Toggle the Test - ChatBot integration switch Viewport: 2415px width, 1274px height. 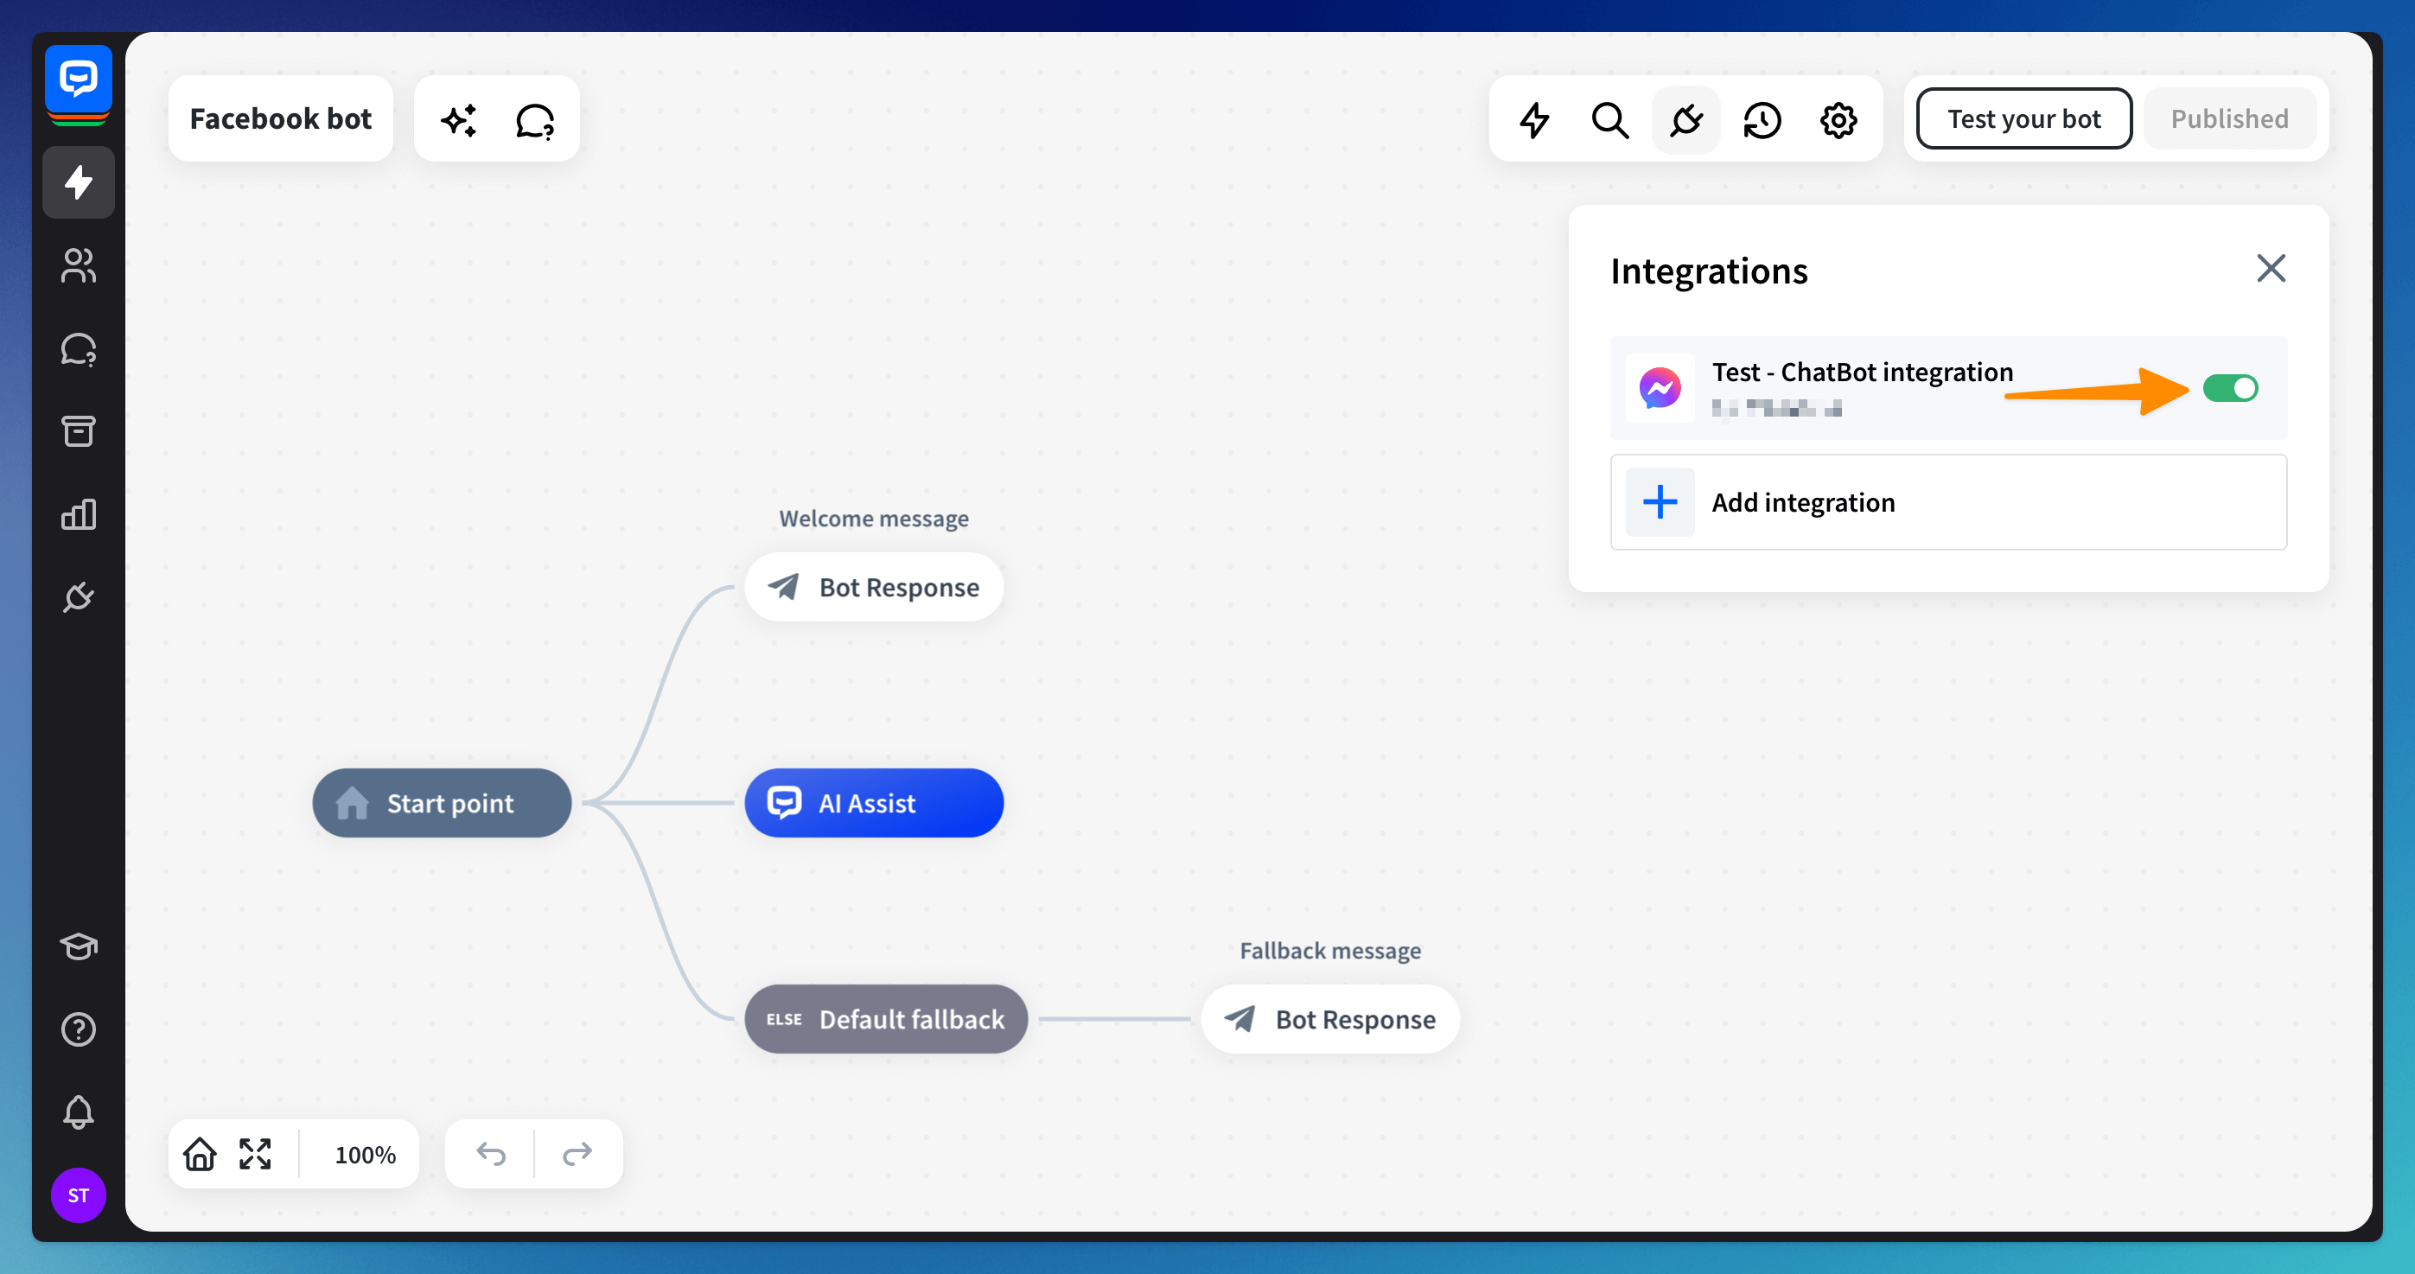pyautogui.click(x=2229, y=388)
